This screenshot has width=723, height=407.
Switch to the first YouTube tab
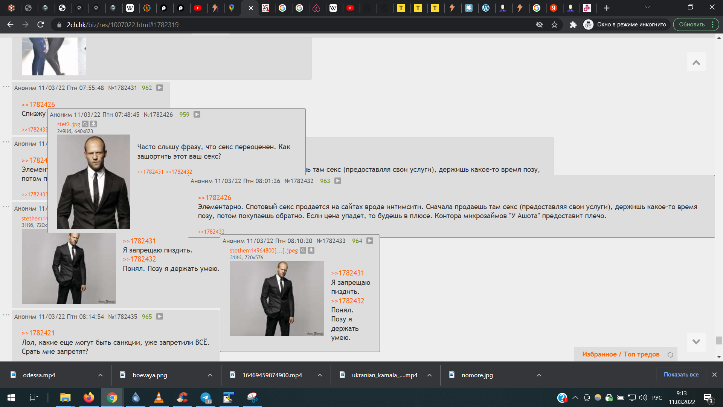click(x=198, y=8)
